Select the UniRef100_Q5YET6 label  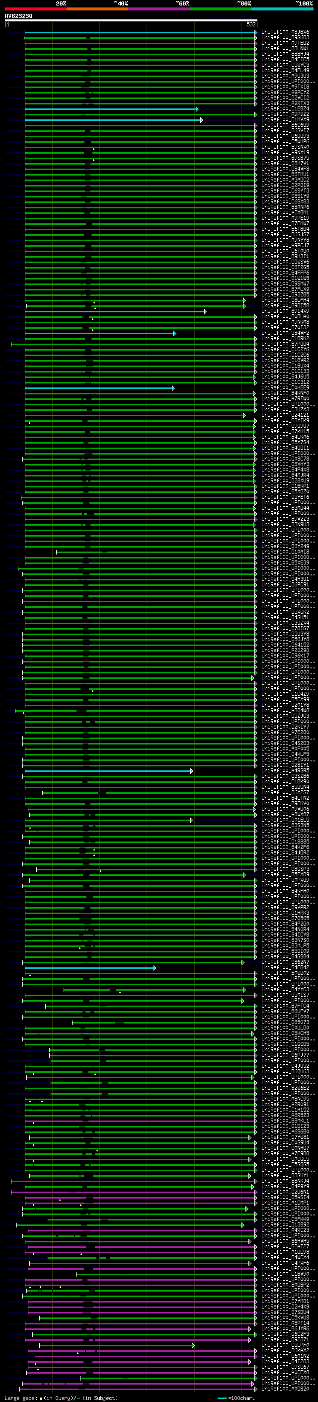tap(285, 497)
